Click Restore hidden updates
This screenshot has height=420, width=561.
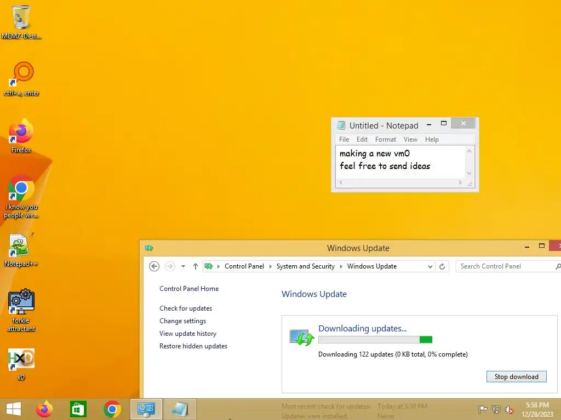(193, 346)
